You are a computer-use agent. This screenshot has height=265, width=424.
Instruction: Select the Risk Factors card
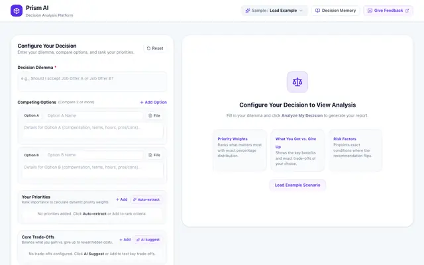pos(355,150)
